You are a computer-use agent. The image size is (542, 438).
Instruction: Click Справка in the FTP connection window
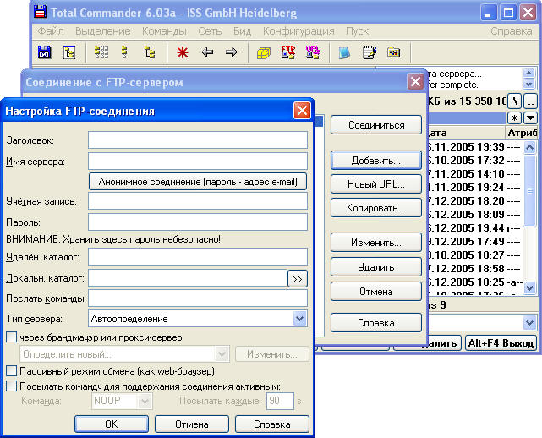[376, 322]
